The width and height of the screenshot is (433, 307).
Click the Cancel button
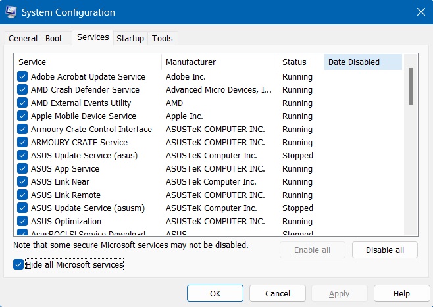point(278,293)
